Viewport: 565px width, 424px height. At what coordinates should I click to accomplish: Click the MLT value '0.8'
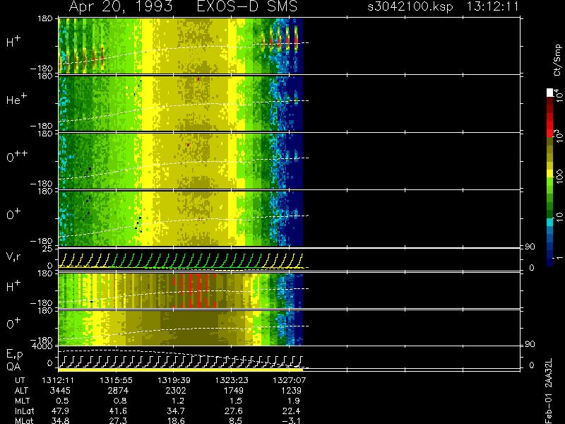tap(121, 401)
